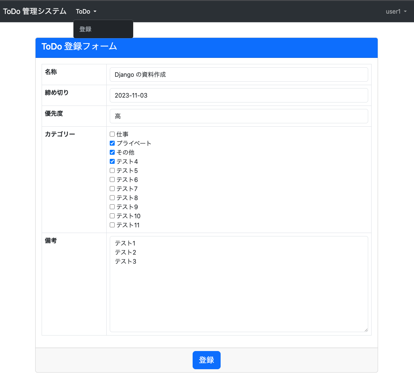Screen dimensions: 414x390
Task: Check the テスト8 category checkbox
Action: (112, 197)
